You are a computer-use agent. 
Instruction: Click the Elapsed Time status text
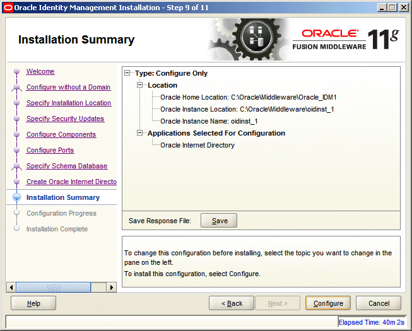pyautogui.click(x=371, y=322)
